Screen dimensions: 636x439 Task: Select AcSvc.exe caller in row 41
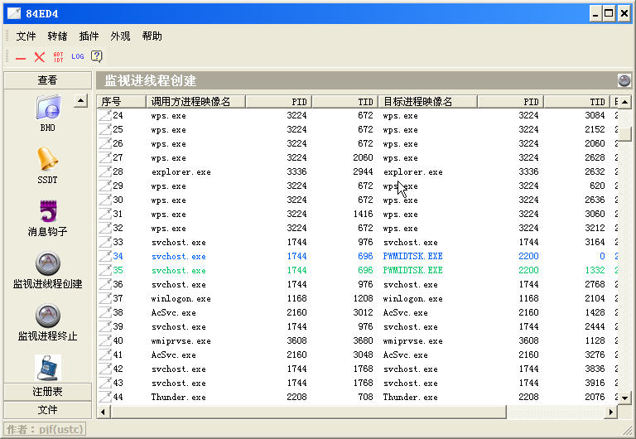click(174, 355)
